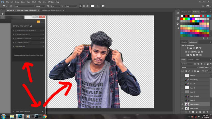Filter layers by type layers icon
Screen dimensions: 212x119
[201, 64]
